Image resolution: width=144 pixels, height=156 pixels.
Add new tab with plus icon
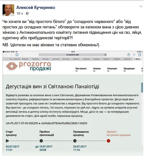[134, 55]
